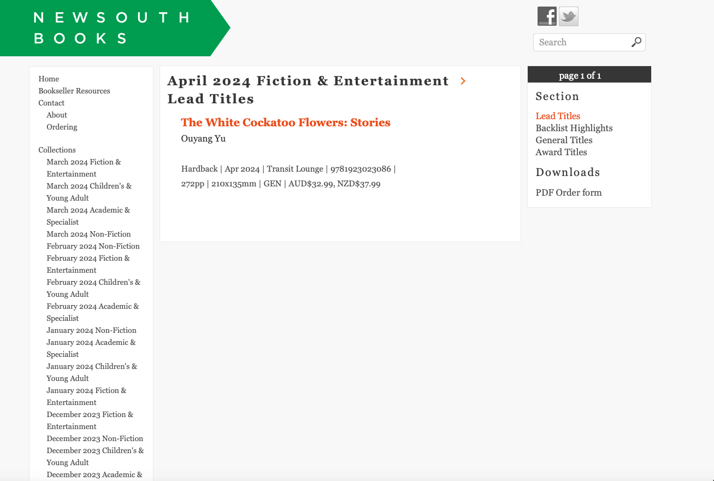Open January 2024 Academic & Specialist
This screenshot has height=481, width=714.
pyautogui.click(x=91, y=348)
